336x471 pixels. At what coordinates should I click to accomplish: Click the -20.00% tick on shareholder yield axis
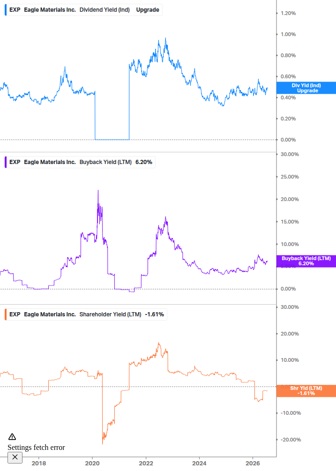click(291, 440)
